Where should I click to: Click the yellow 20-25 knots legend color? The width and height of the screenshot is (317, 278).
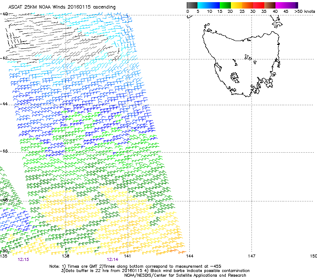(x=236, y=5)
